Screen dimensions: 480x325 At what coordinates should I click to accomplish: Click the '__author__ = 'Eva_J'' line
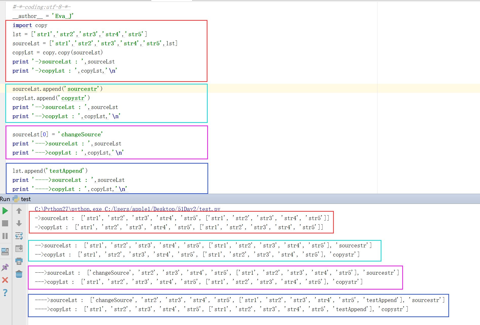click(43, 16)
